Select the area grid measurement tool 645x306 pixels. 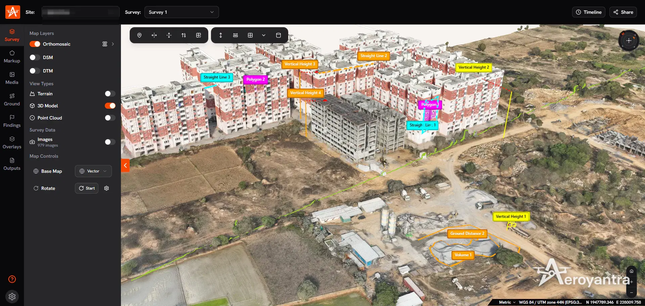point(250,35)
